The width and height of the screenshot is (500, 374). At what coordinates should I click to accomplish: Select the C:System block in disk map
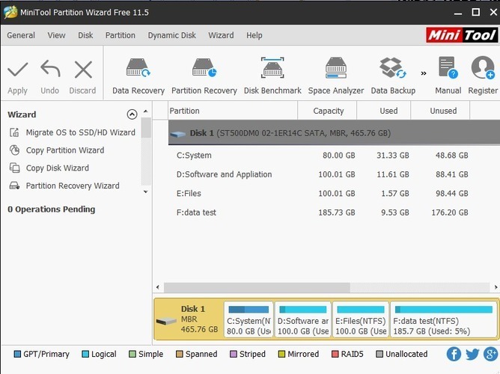tap(248, 319)
